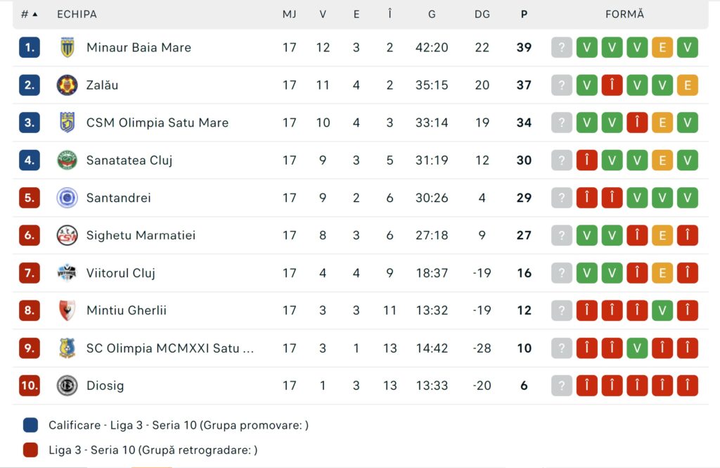The image size is (720, 468).
Task: Click red relegation group legend swatch
Action: coord(30,450)
